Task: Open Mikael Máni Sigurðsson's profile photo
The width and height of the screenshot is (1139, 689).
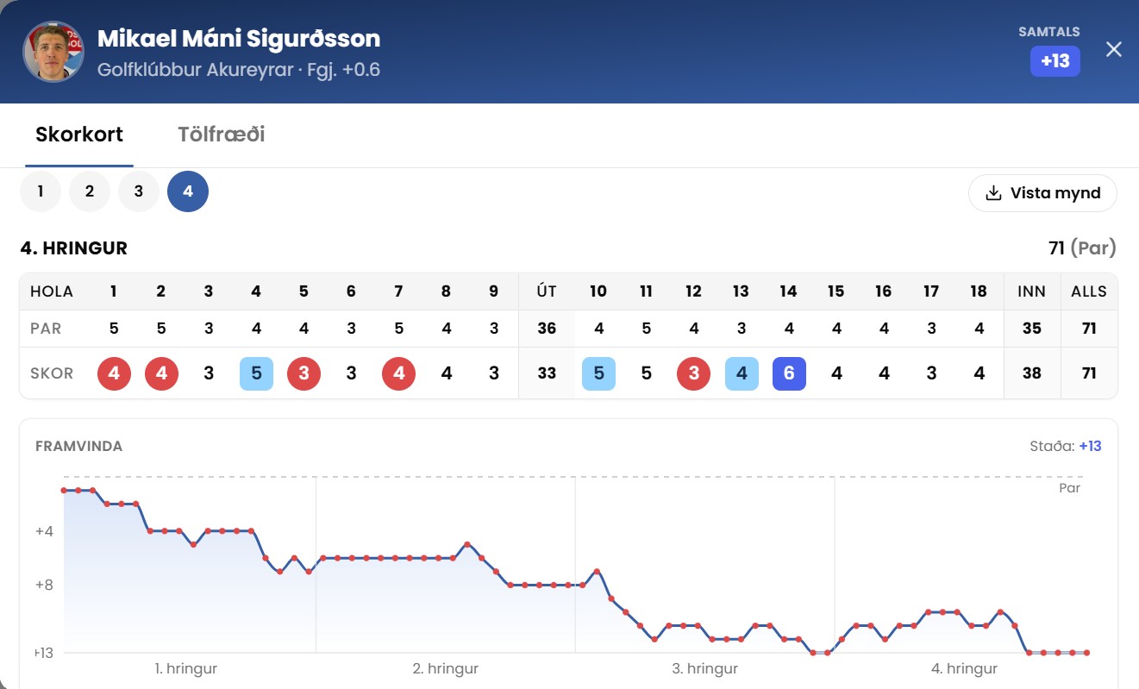Action: click(53, 52)
